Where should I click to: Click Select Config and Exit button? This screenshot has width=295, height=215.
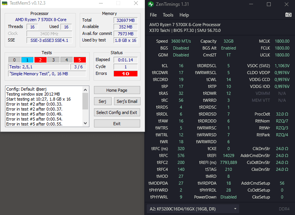(x=117, y=112)
